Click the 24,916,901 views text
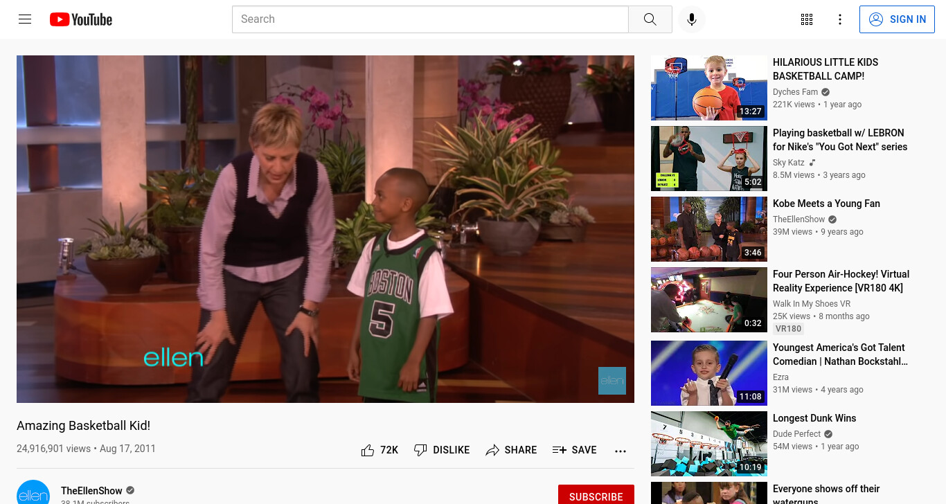The width and height of the screenshot is (946, 504). pyautogui.click(x=53, y=449)
